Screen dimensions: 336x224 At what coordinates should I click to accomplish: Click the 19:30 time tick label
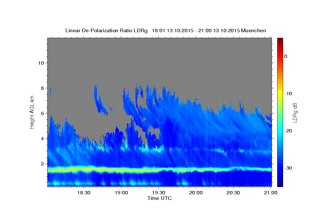click(x=158, y=193)
